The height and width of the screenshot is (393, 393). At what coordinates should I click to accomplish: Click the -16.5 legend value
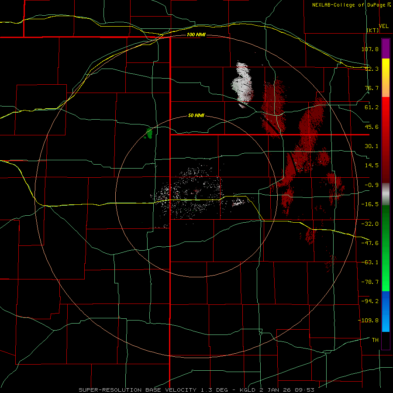pyautogui.click(x=370, y=204)
